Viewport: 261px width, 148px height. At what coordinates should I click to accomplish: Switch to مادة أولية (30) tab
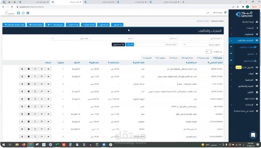[x=187, y=58]
